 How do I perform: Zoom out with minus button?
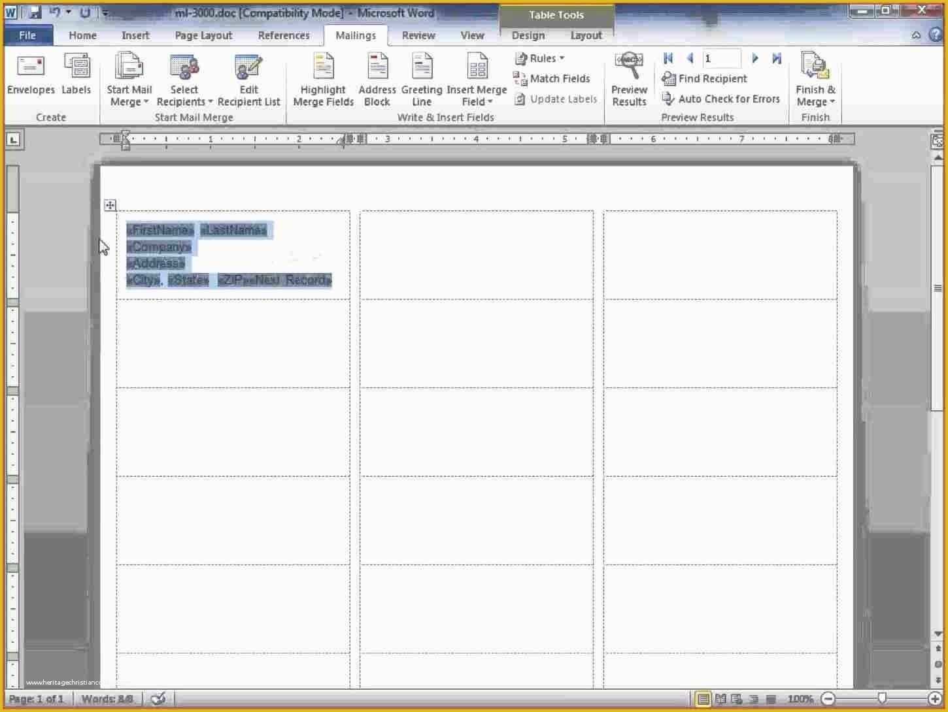pos(828,699)
